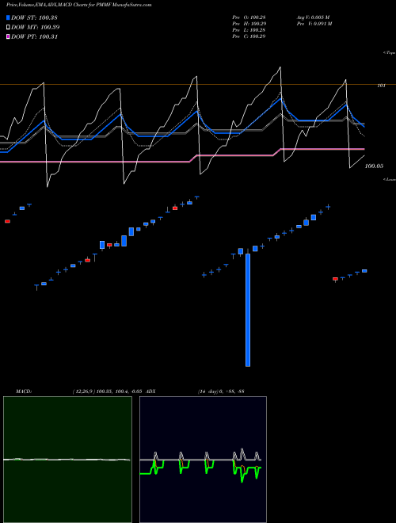Click the 101 price level label

click(381, 86)
